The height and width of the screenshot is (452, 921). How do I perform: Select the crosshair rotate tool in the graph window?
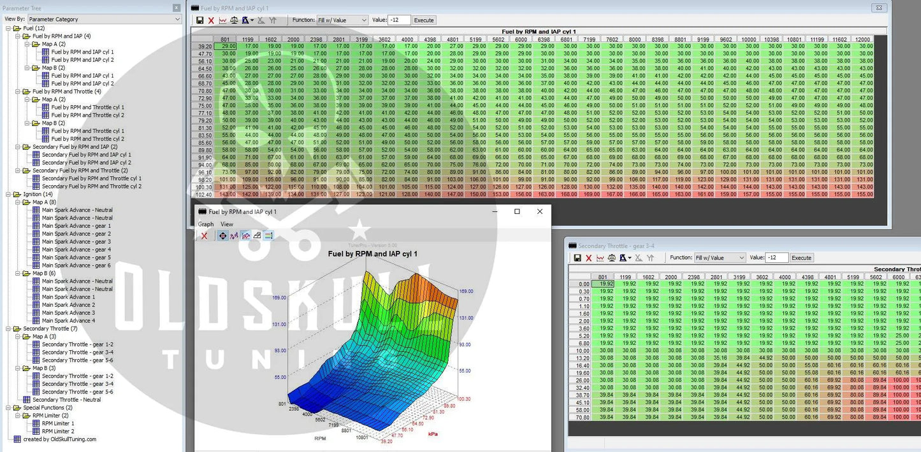point(222,236)
